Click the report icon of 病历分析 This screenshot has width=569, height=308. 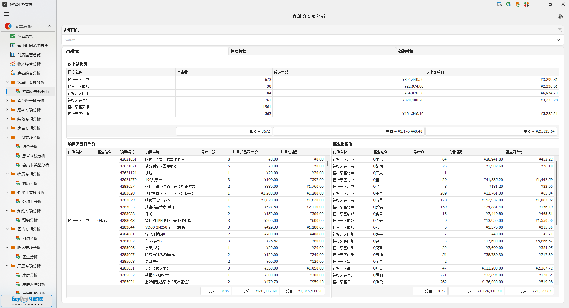click(18, 183)
